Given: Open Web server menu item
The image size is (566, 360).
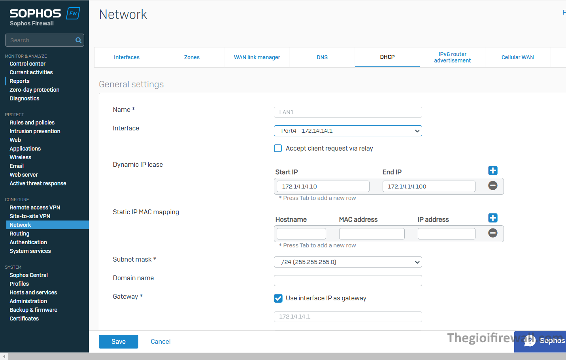Looking at the screenshot, I should click(24, 175).
